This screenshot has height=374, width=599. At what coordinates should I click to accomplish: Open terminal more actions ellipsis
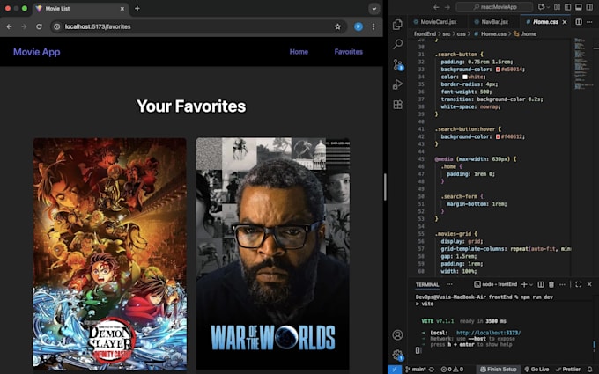click(x=562, y=284)
